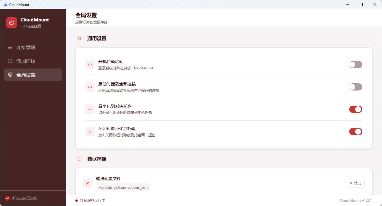Click the ~/.netdrive/connections.json path

click(123, 188)
